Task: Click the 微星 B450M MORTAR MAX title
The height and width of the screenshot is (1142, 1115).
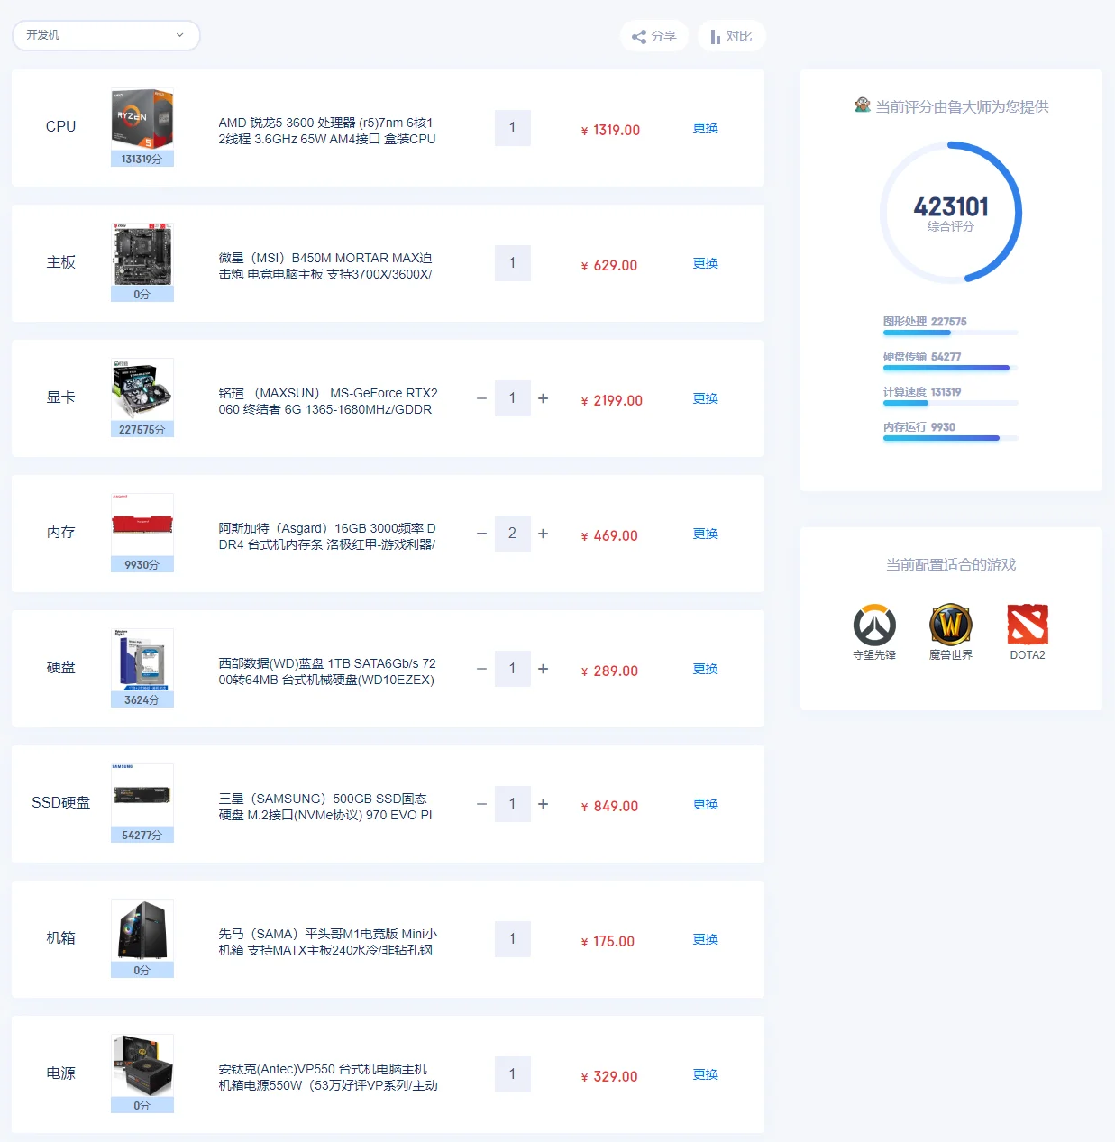Action: pyautogui.click(x=325, y=266)
